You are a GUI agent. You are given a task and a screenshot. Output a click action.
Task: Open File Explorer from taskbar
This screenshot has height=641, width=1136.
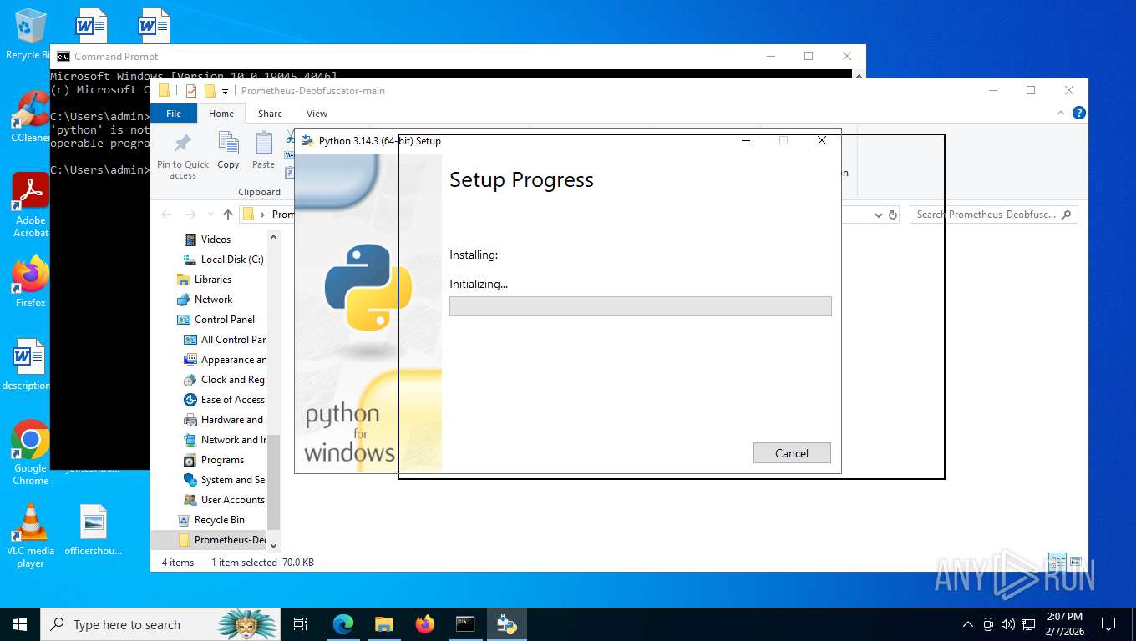[383, 624]
